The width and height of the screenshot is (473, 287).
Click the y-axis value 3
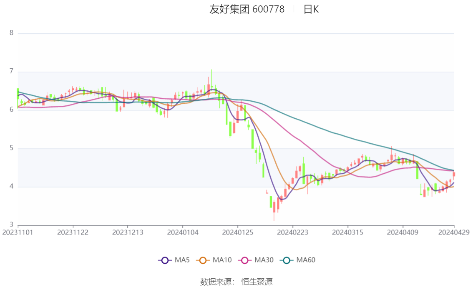click(11, 225)
